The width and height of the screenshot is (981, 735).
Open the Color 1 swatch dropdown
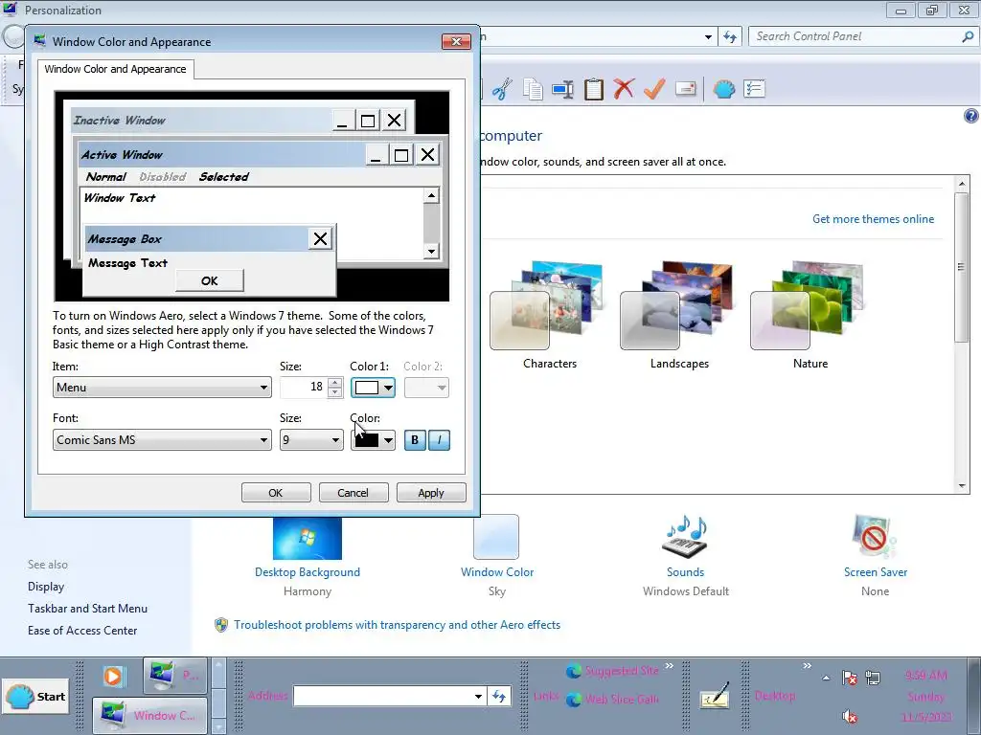tap(373, 388)
